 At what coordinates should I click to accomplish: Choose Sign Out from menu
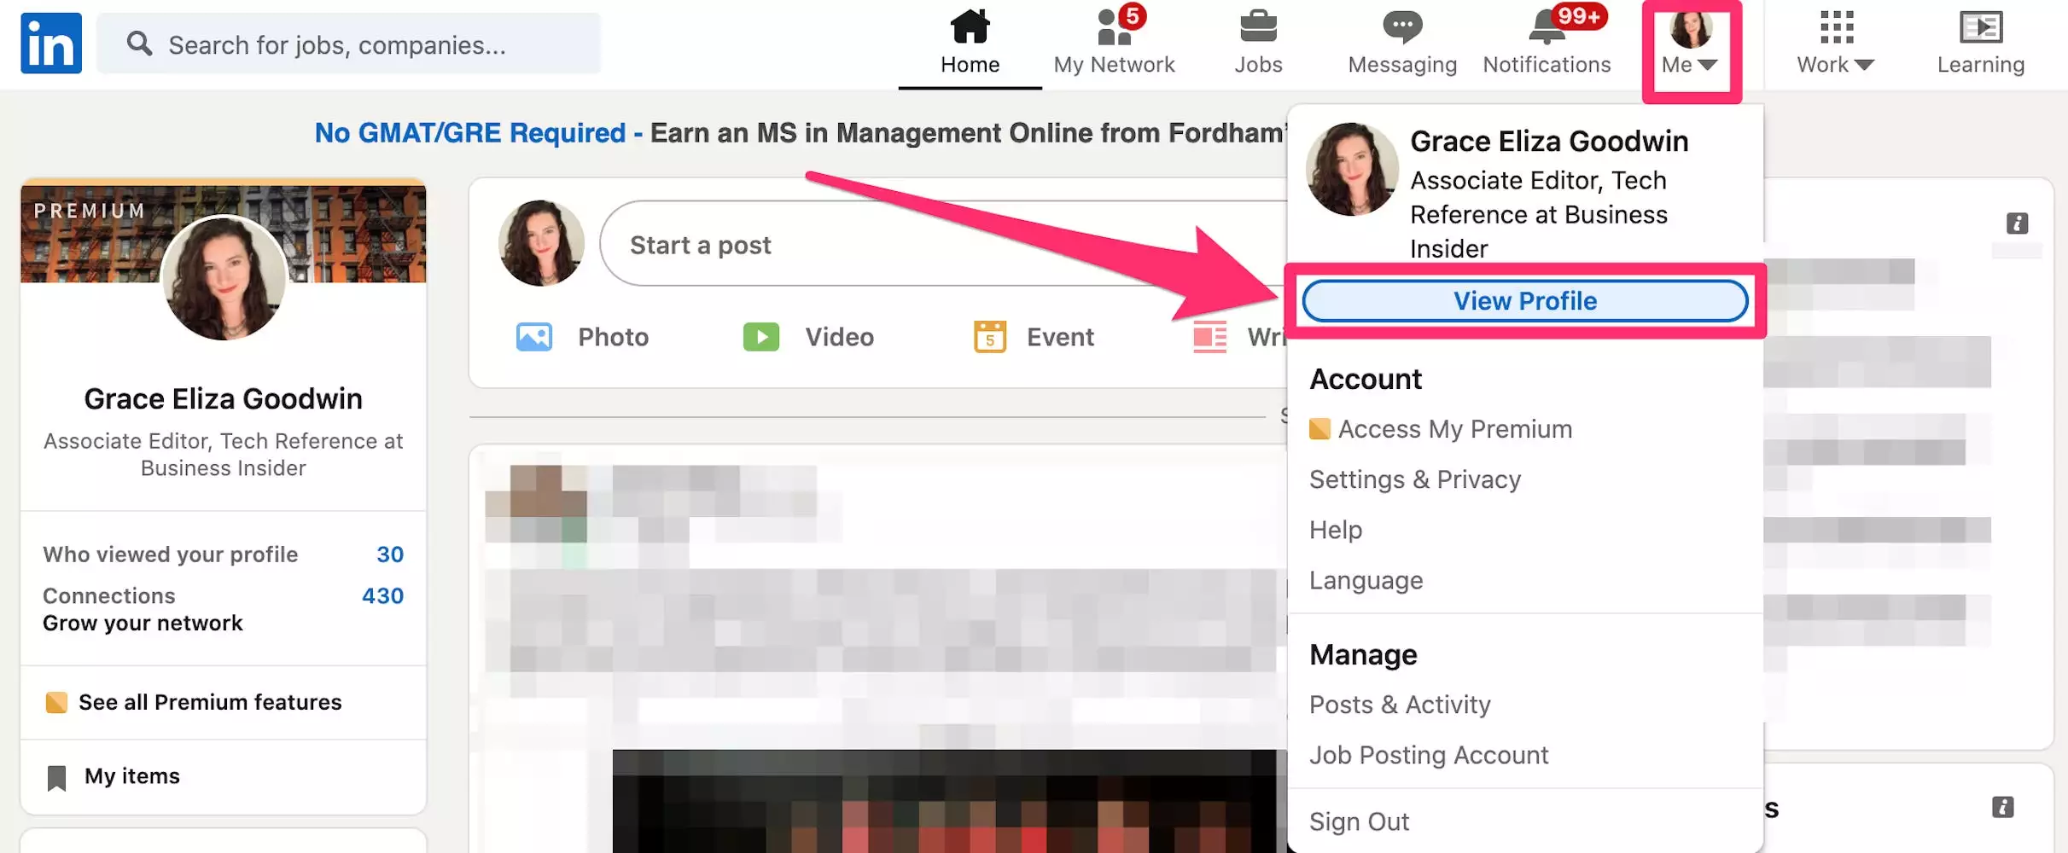coord(1359,821)
